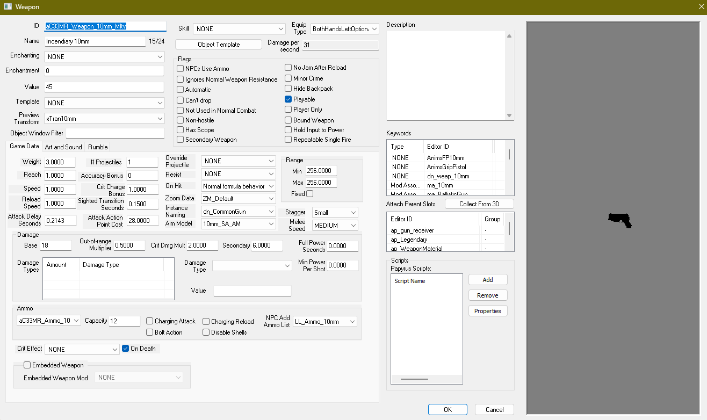
Task: Click the Cancel button
Action: [x=495, y=410]
